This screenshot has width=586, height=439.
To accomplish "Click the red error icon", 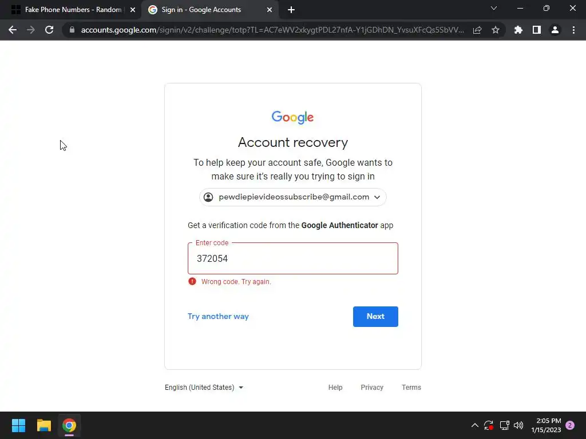I will coord(192,281).
